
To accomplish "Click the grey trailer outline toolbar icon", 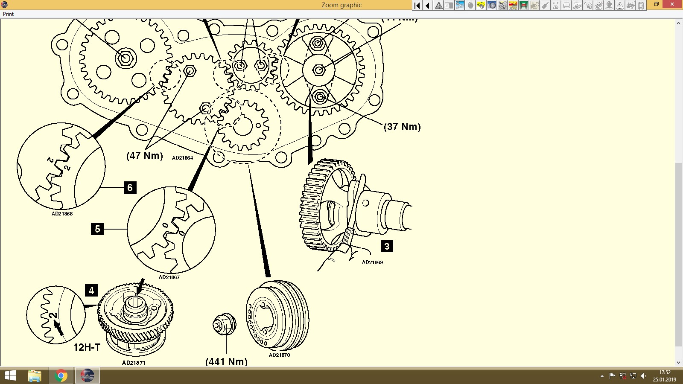I will (566, 6).
